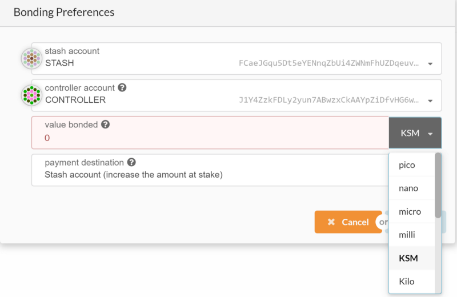Screen dimensions: 457x297
Task: Choose highlighted KSM unit option
Action: pyautogui.click(x=412, y=258)
